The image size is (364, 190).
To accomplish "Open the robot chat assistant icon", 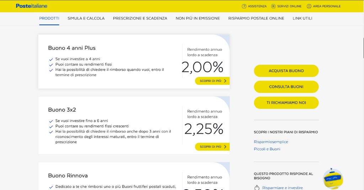I will 333,178.
